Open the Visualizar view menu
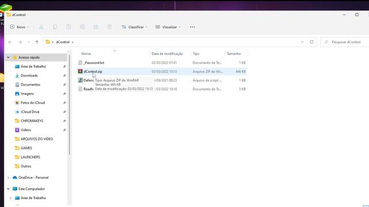 (168, 27)
